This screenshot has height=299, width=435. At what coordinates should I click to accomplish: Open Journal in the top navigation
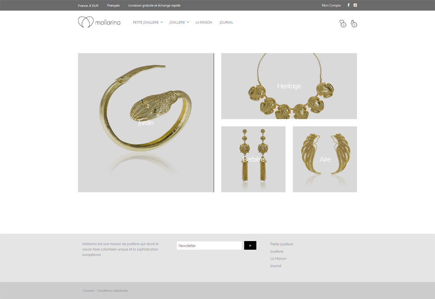coord(226,22)
